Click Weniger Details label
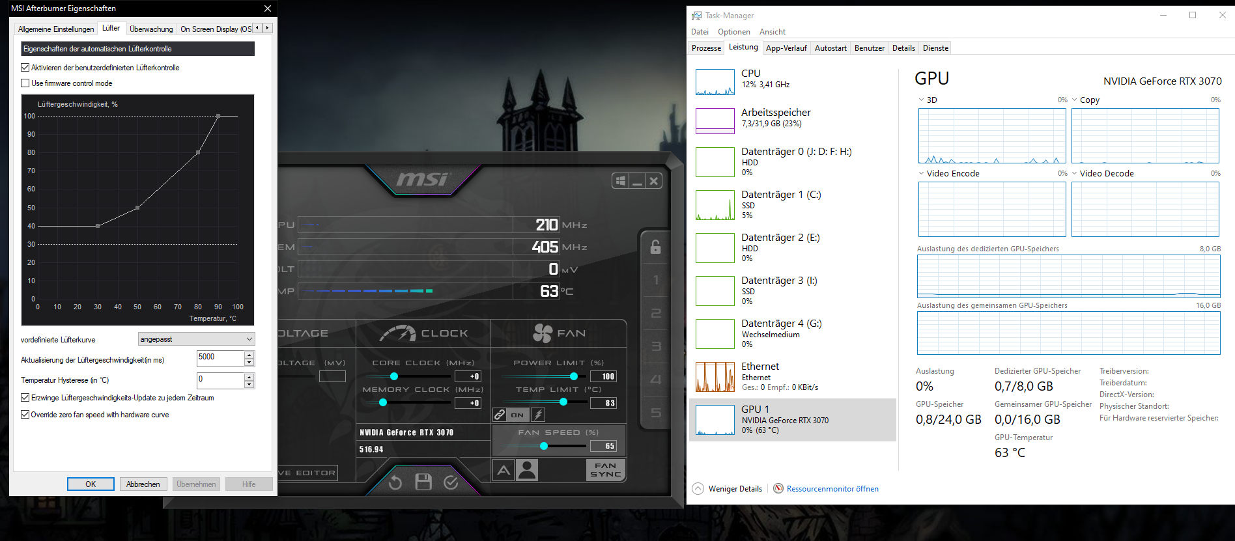This screenshot has height=541, width=1235. pyautogui.click(x=735, y=489)
